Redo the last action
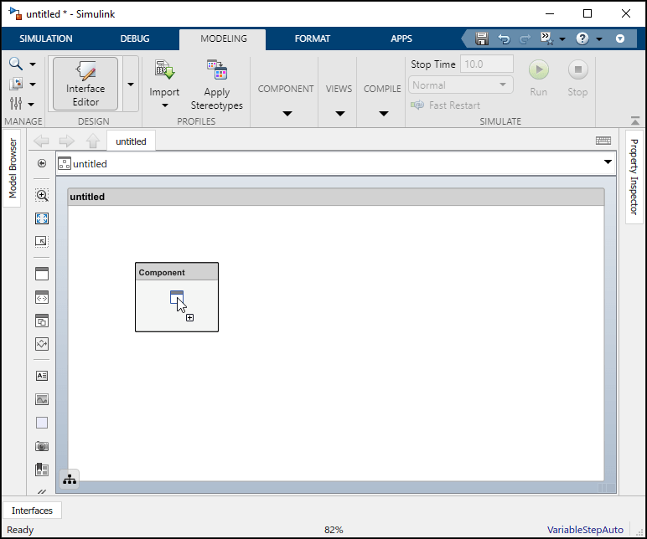Viewport: 647px width, 539px height. [525, 39]
